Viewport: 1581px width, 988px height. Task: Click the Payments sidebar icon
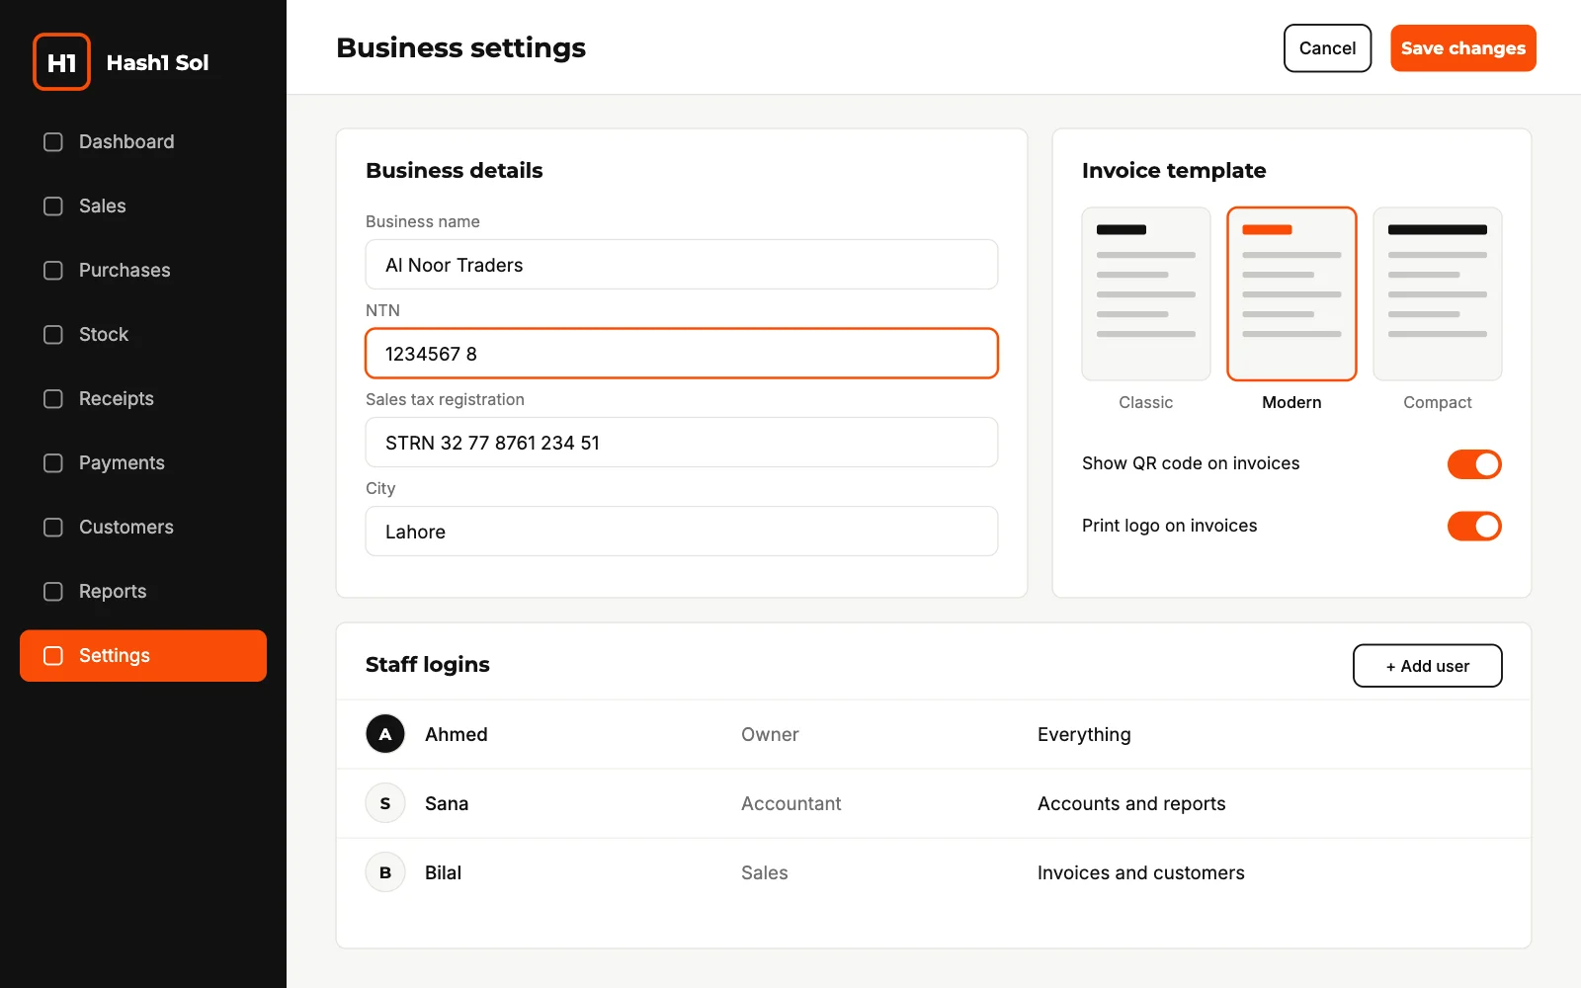point(53,463)
